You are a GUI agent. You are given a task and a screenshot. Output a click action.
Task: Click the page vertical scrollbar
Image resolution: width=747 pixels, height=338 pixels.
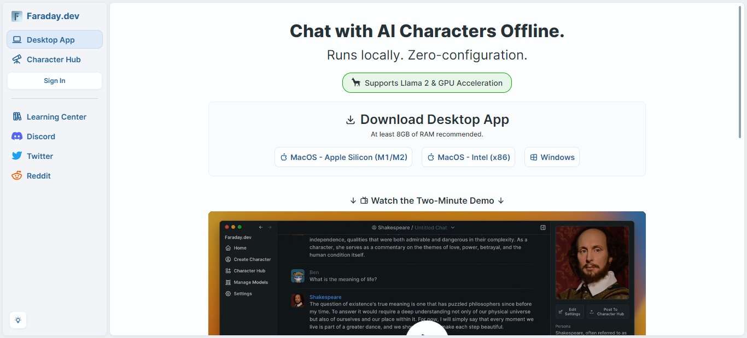pos(740,71)
